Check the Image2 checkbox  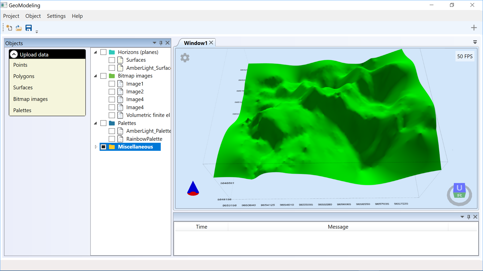[112, 92]
